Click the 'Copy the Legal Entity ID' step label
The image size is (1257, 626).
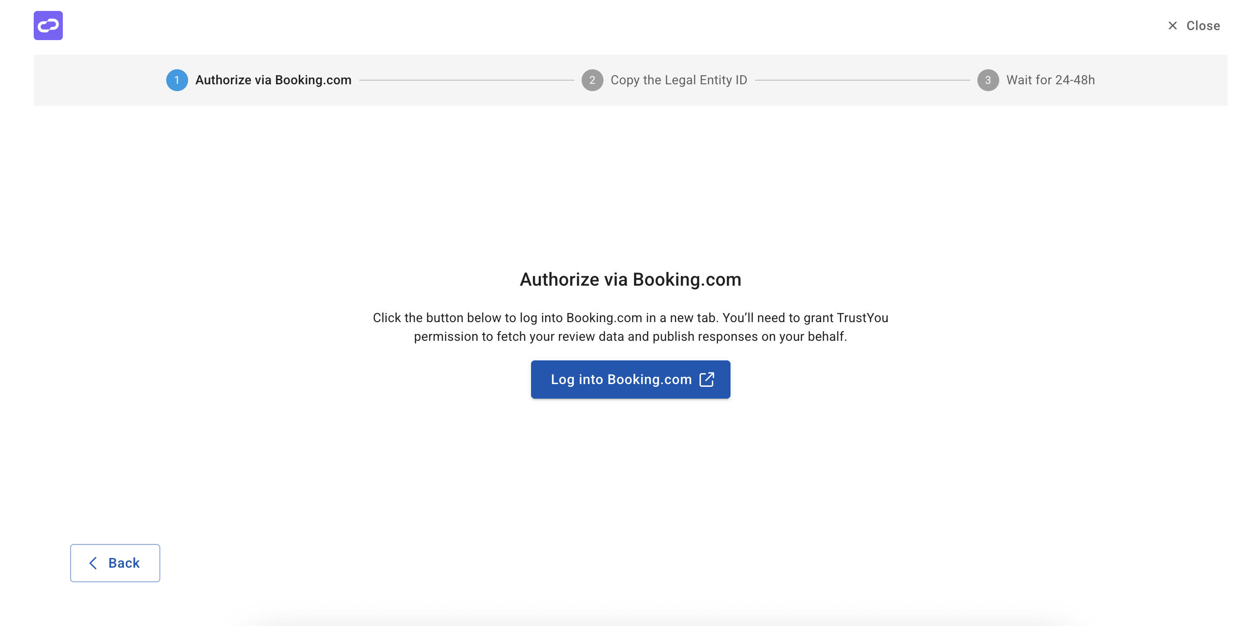[x=679, y=80]
